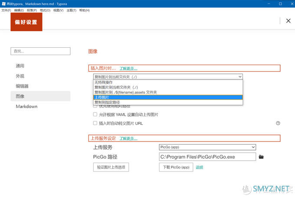
Task: Maximize the Typora window
Action: [x=280, y=4]
